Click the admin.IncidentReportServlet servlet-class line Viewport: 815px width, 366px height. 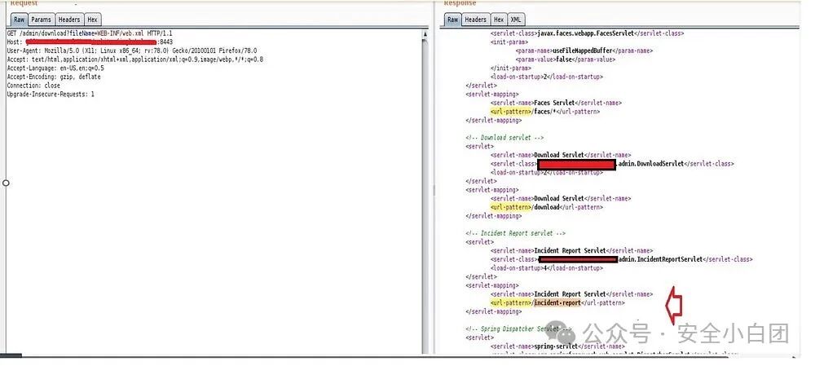click(621, 259)
